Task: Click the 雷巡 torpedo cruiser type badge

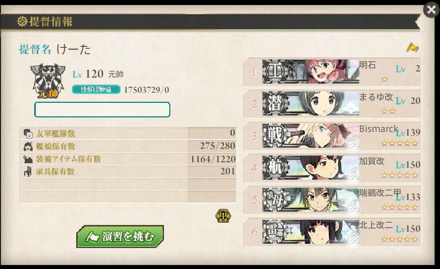Action: tap(275, 232)
